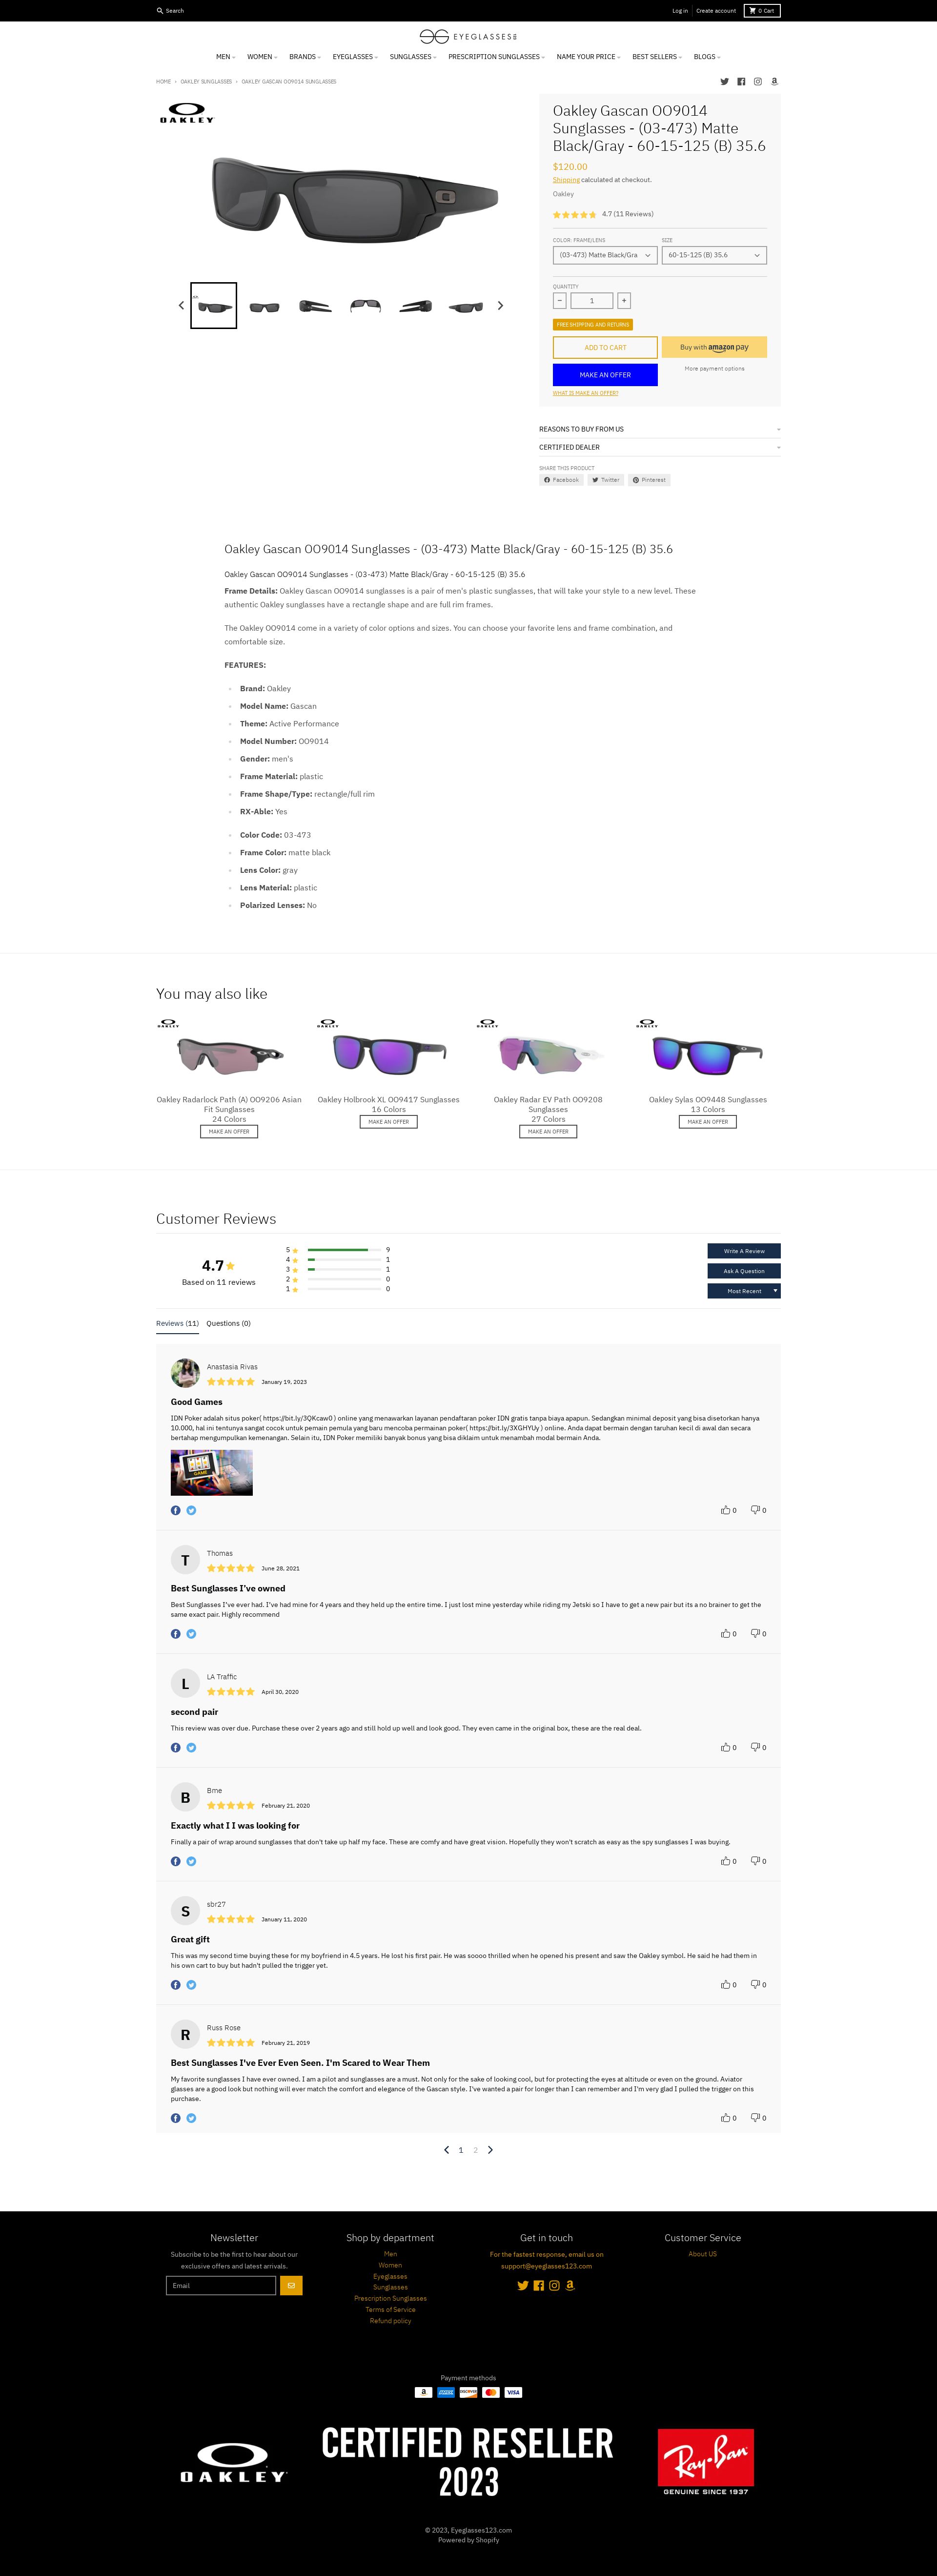Decrease quantity with the minus button

click(560, 300)
